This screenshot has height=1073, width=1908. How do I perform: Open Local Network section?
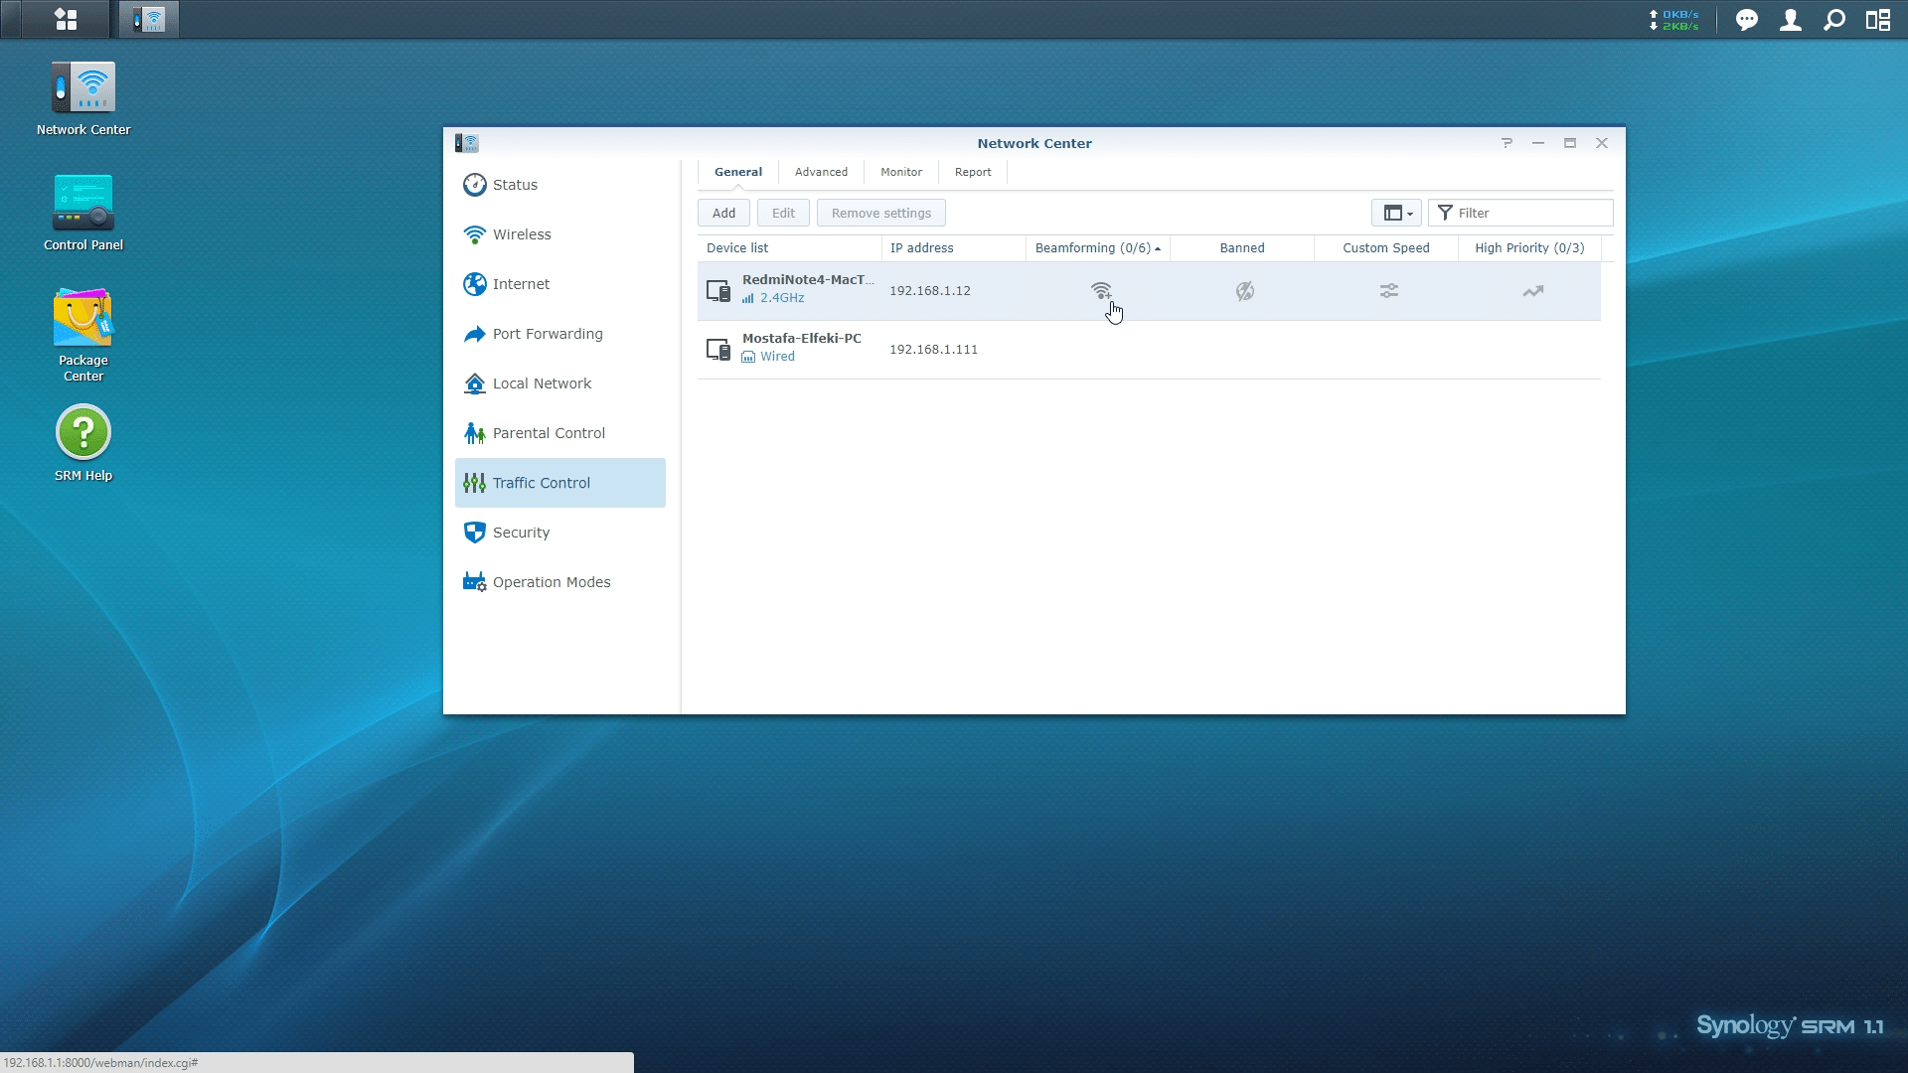[x=560, y=383]
